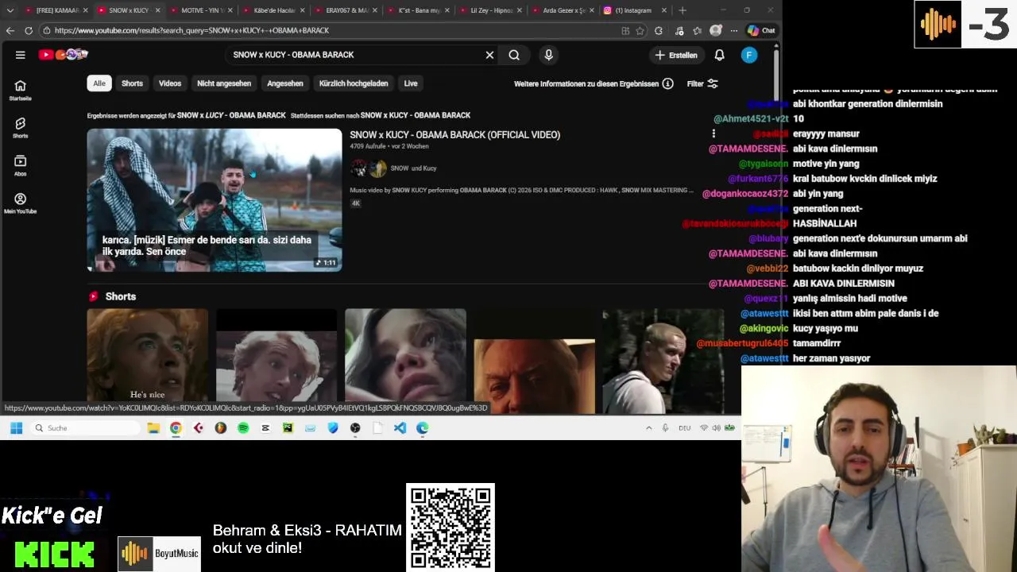The width and height of the screenshot is (1017, 572).
Task: Open the old man close-up Shorts thumbnail
Action: click(534, 361)
